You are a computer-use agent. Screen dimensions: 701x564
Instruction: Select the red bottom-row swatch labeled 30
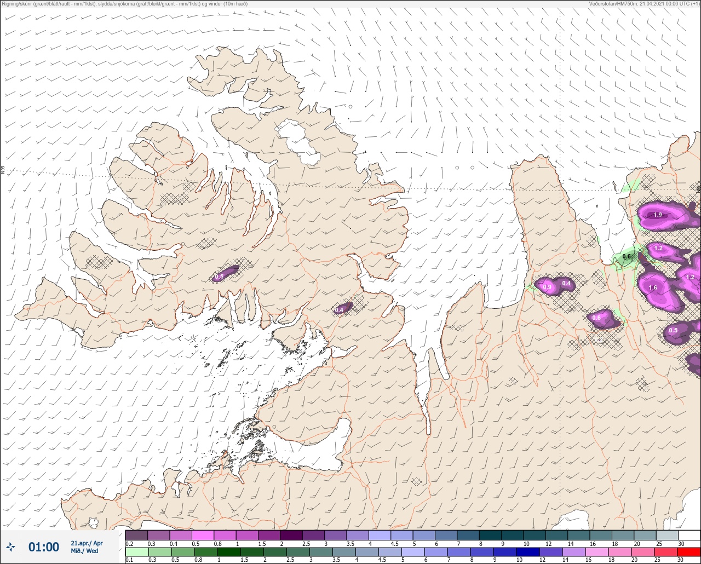click(689, 551)
